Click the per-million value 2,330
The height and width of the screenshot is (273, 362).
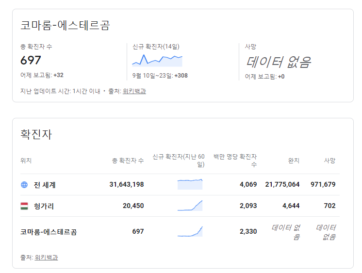(248, 231)
